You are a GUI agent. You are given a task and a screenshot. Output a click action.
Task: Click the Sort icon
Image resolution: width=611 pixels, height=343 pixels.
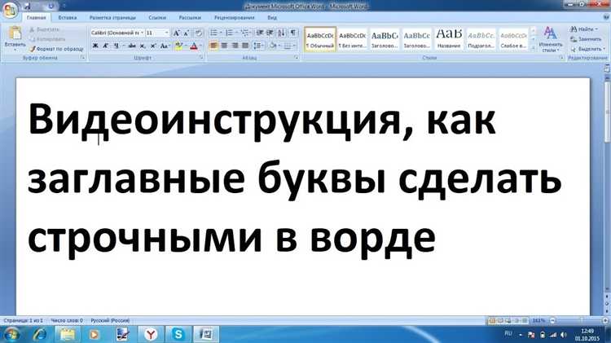[281, 33]
